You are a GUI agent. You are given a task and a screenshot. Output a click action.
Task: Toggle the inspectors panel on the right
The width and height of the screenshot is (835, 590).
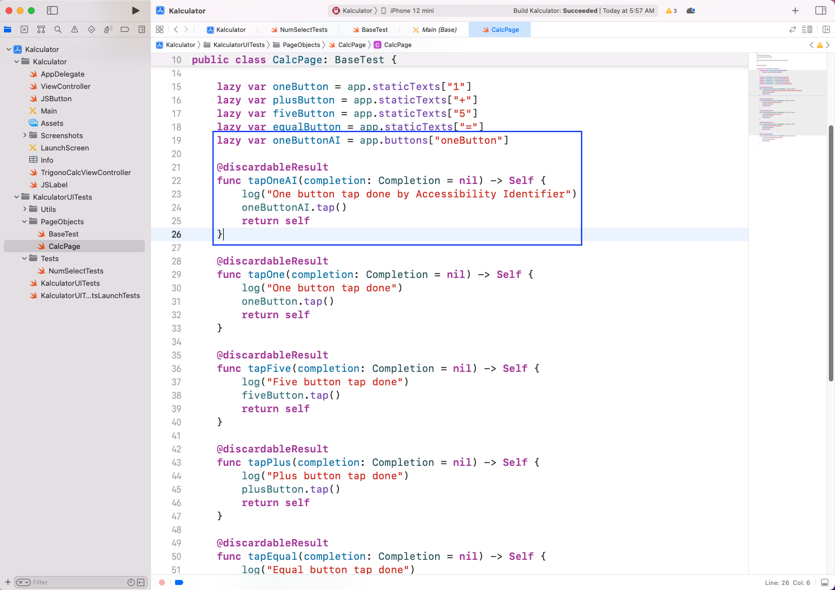click(x=821, y=11)
